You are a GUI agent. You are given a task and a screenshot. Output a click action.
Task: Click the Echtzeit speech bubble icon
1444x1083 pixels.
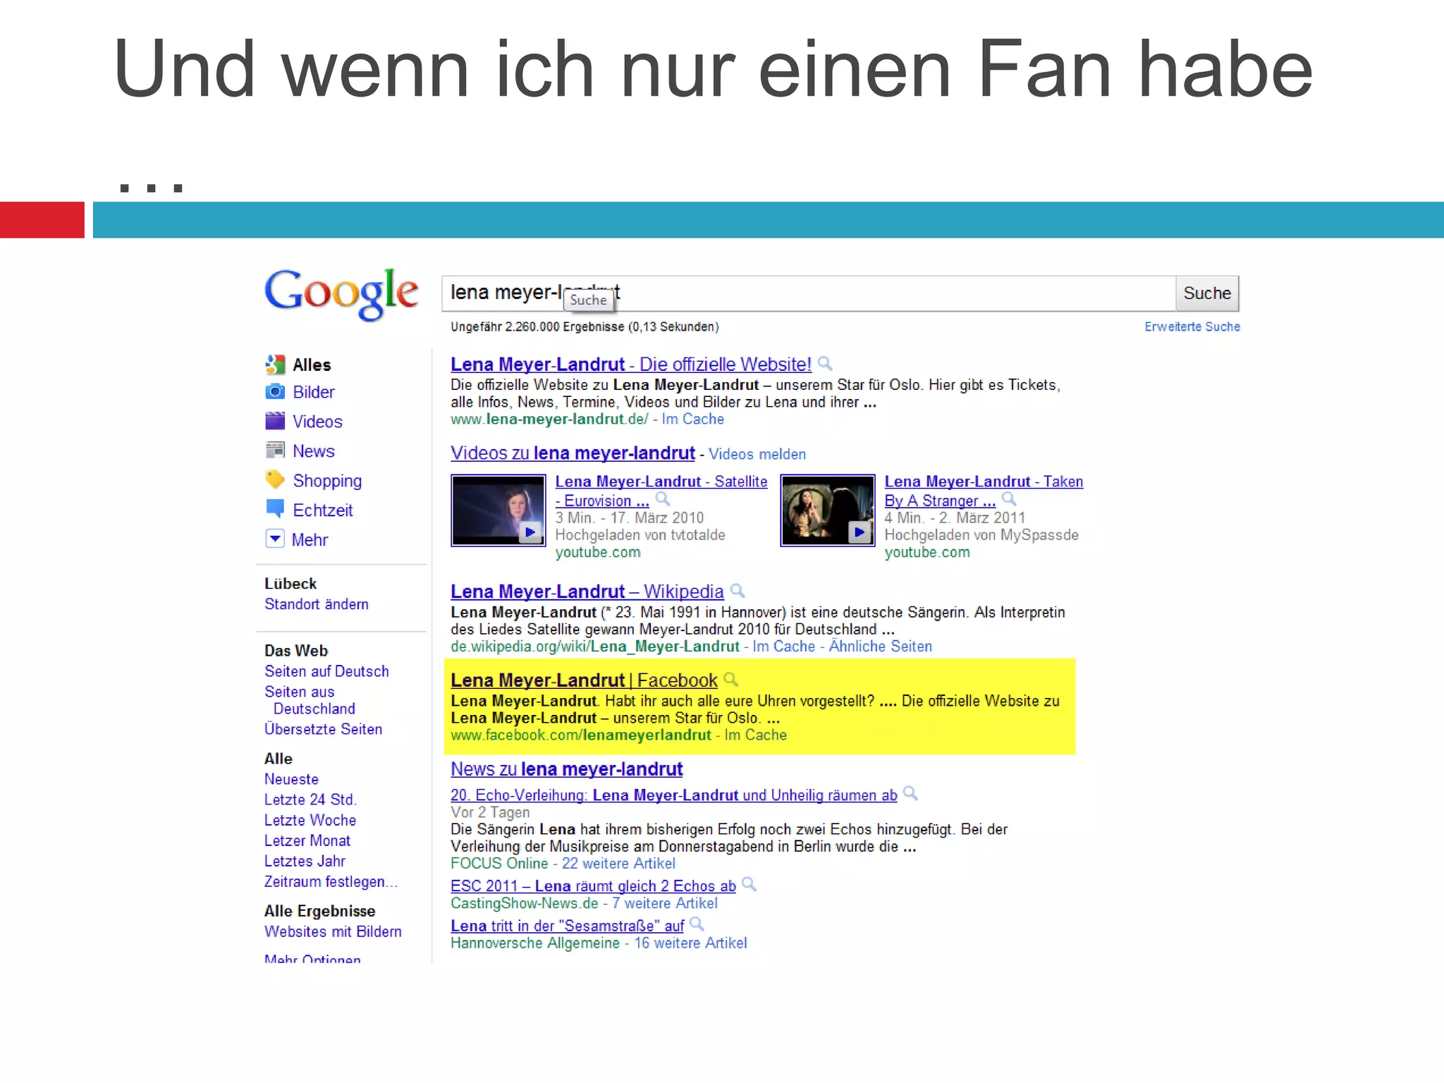(x=275, y=509)
